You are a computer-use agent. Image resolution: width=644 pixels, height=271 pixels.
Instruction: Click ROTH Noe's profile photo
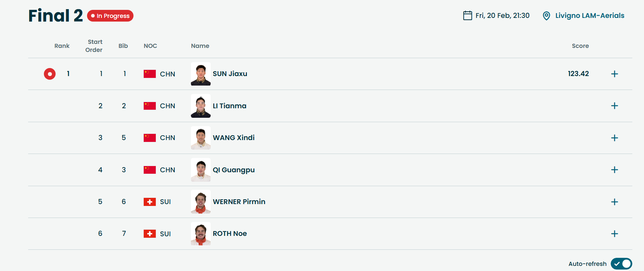[201, 234]
